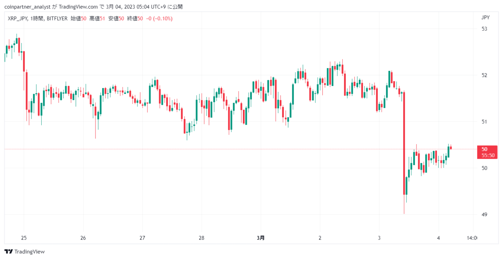Select the 28 date marker on time axis

coord(201,238)
